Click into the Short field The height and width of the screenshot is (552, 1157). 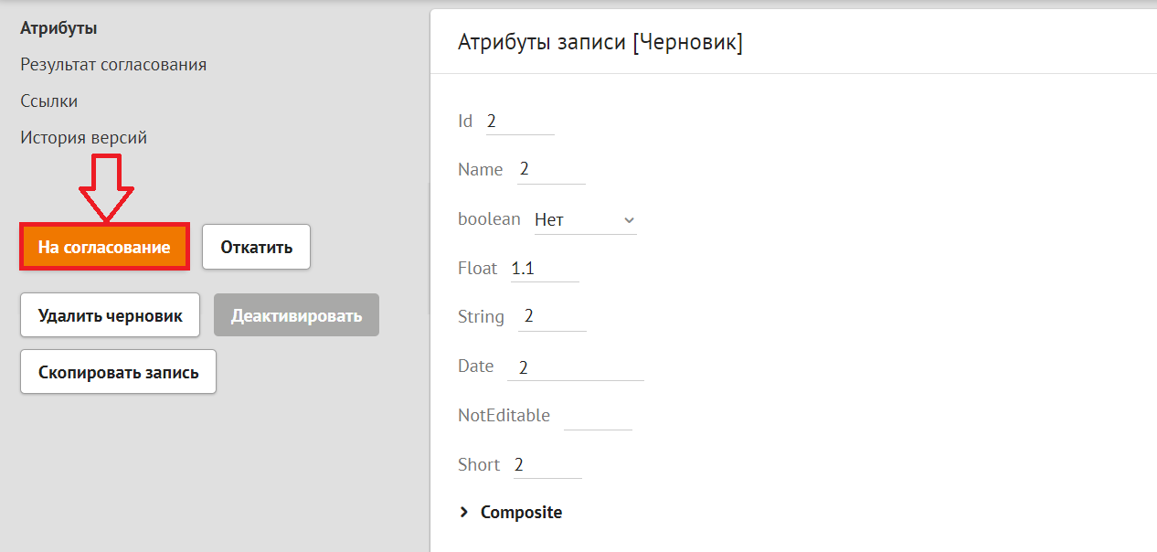point(547,465)
